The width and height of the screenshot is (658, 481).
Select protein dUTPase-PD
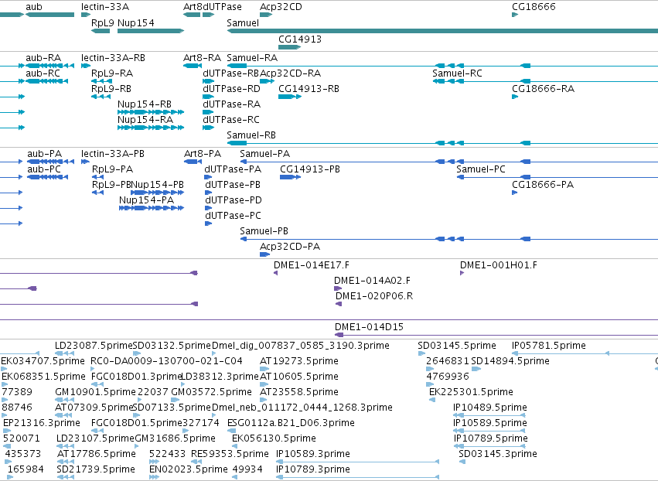(x=234, y=200)
